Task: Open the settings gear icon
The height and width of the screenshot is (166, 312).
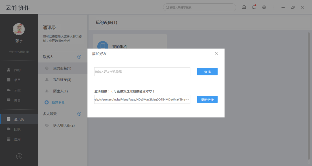Action: (264, 7)
